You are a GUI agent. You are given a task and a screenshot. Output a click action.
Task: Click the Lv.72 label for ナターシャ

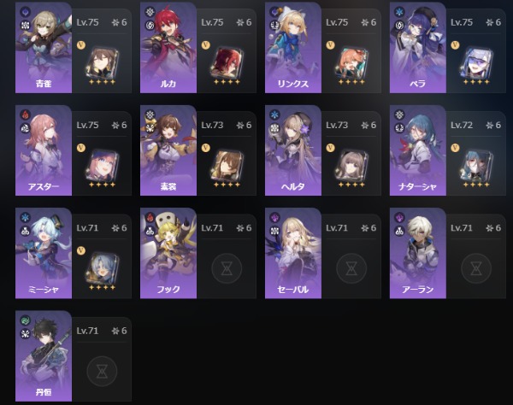(x=462, y=125)
